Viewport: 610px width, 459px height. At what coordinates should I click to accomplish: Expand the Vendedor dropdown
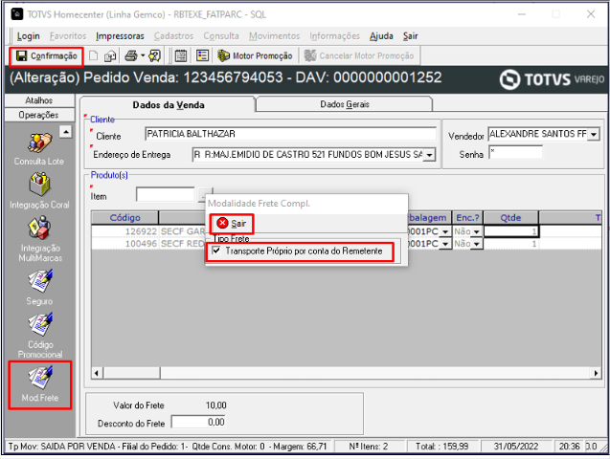tap(594, 135)
